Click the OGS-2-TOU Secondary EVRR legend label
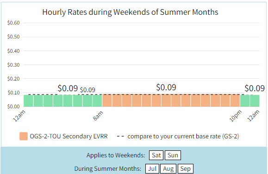 69,136
